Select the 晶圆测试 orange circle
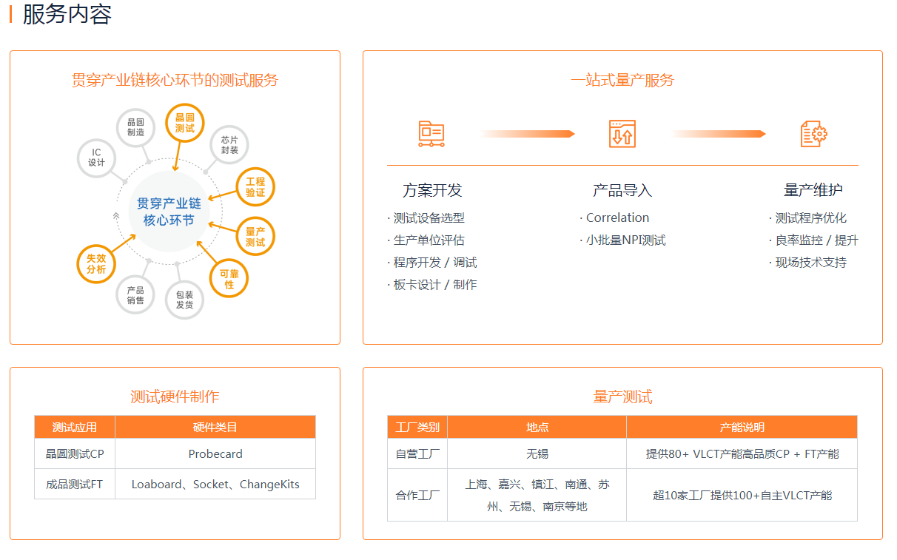Image resolution: width=897 pixels, height=560 pixels. (184, 123)
